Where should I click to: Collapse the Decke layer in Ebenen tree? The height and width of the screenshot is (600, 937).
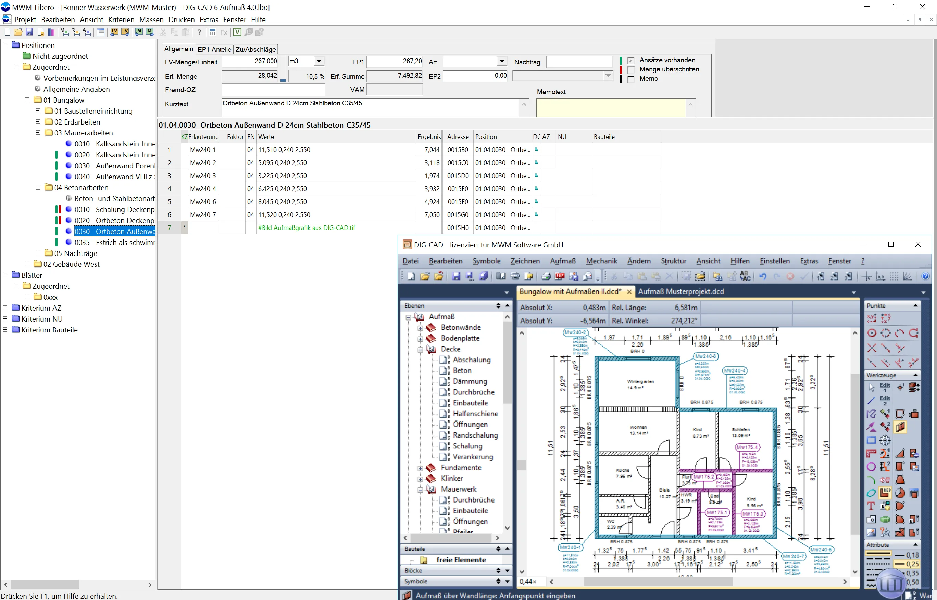point(420,350)
